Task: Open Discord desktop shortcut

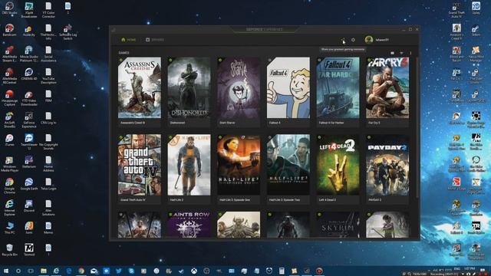Action: tap(29, 206)
